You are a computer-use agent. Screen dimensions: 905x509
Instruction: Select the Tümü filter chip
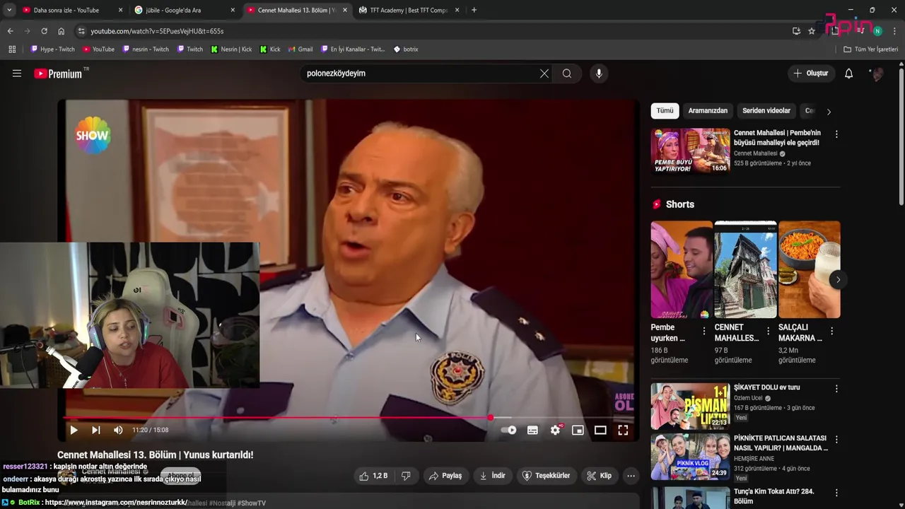click(x=665, y=111)
